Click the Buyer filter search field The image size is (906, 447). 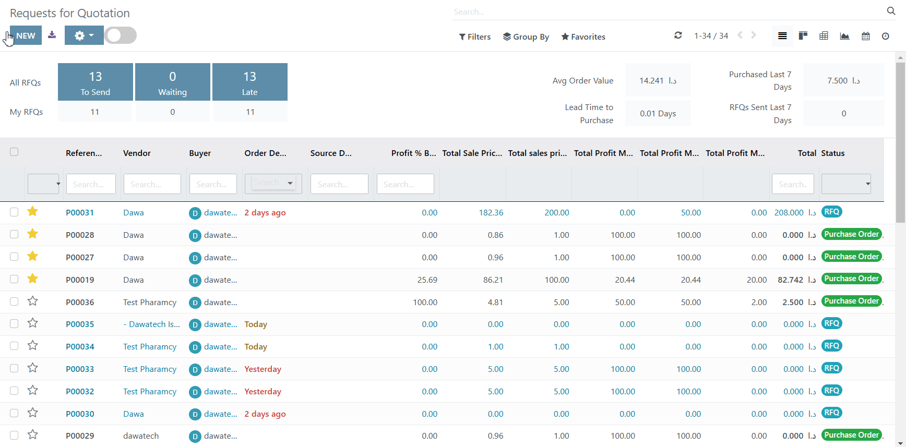pos(213,184)
